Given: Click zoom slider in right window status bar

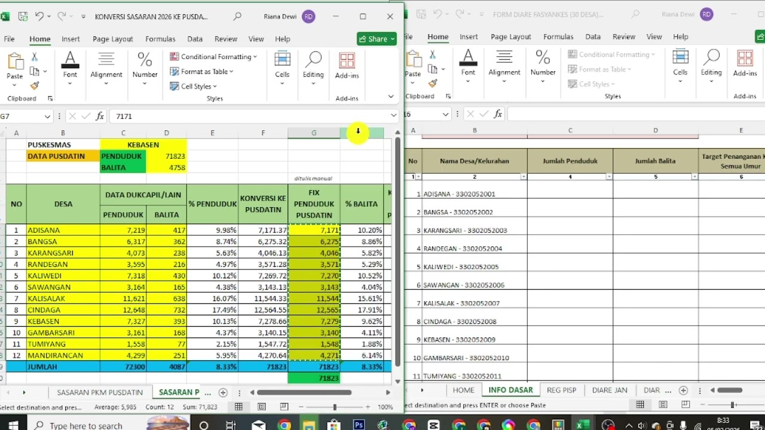Looking at the screenshot, I should point(733,404).
